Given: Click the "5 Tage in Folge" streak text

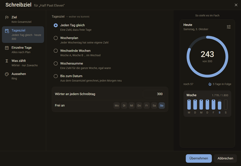Looking at the screenshot, I should coord(222,84).
